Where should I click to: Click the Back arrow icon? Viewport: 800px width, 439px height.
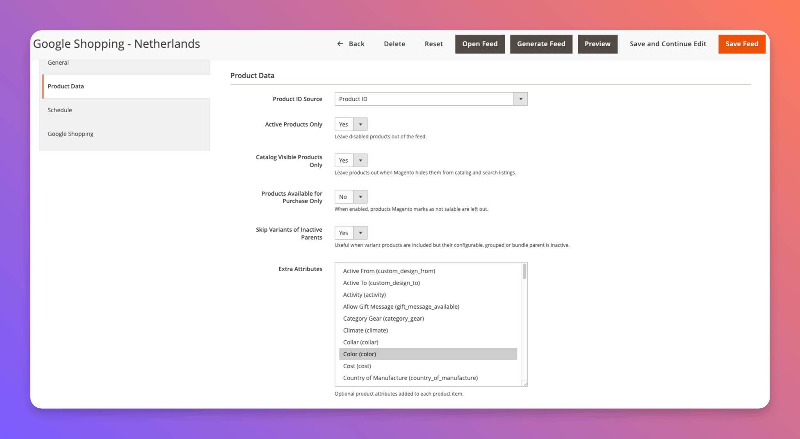pyautogui.click(x=340, y=44)
